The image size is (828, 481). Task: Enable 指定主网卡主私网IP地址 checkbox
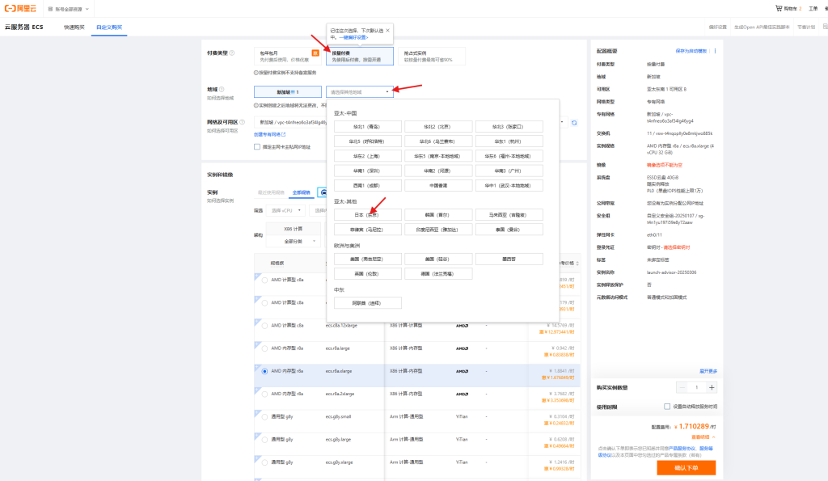[x=257, y=147]
